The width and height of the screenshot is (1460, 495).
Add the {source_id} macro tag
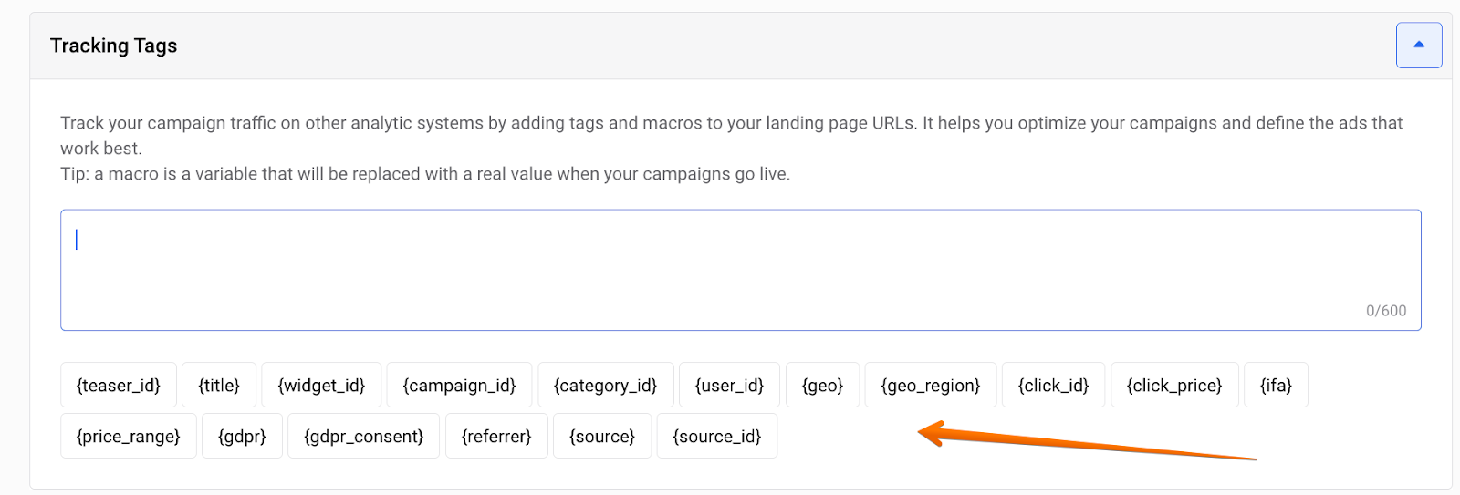[x=717, y=437]
